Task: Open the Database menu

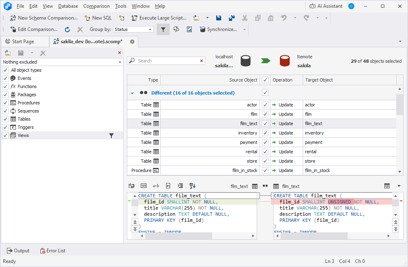Action: click(x=68, y=6)
